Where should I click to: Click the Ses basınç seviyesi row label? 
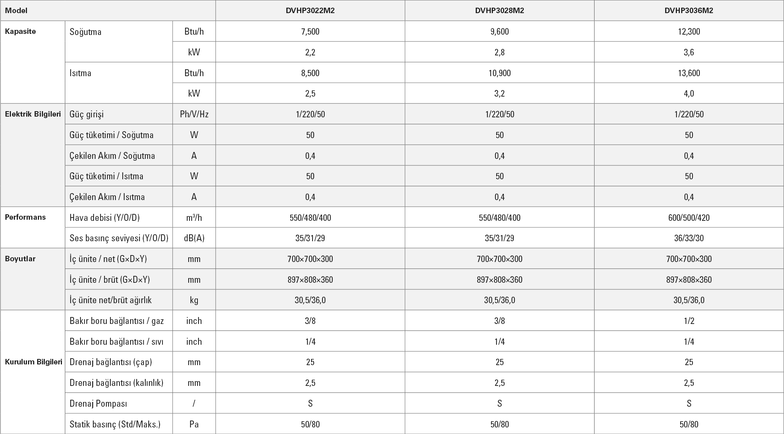pos(119,238)
